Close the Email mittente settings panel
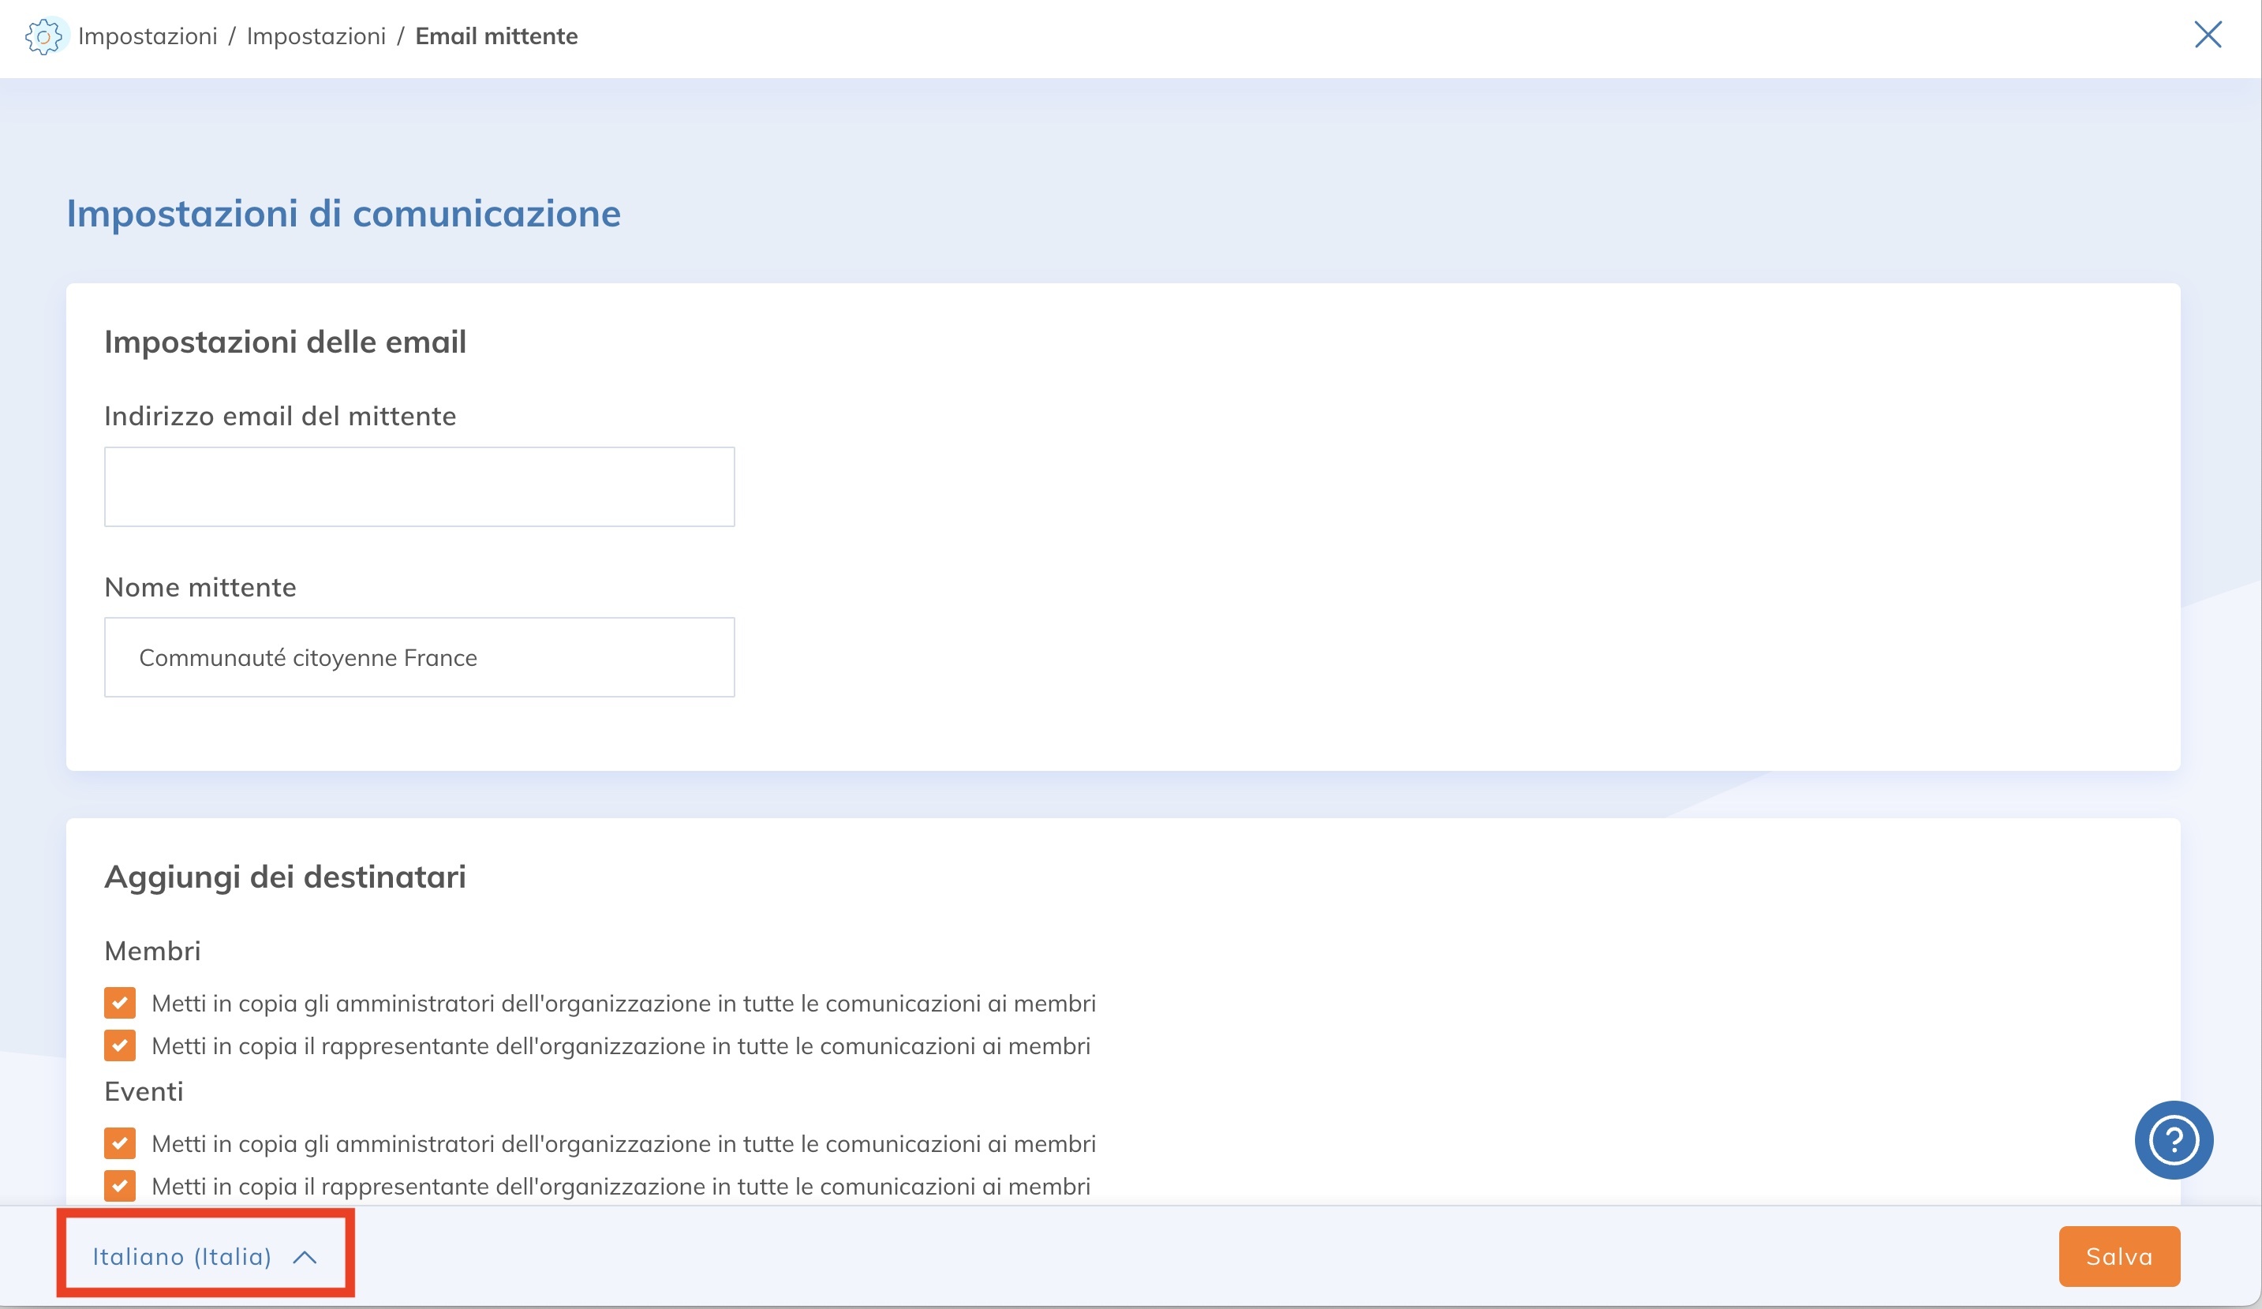This screenshot has height=1309, width=2262. [2208, 35]
